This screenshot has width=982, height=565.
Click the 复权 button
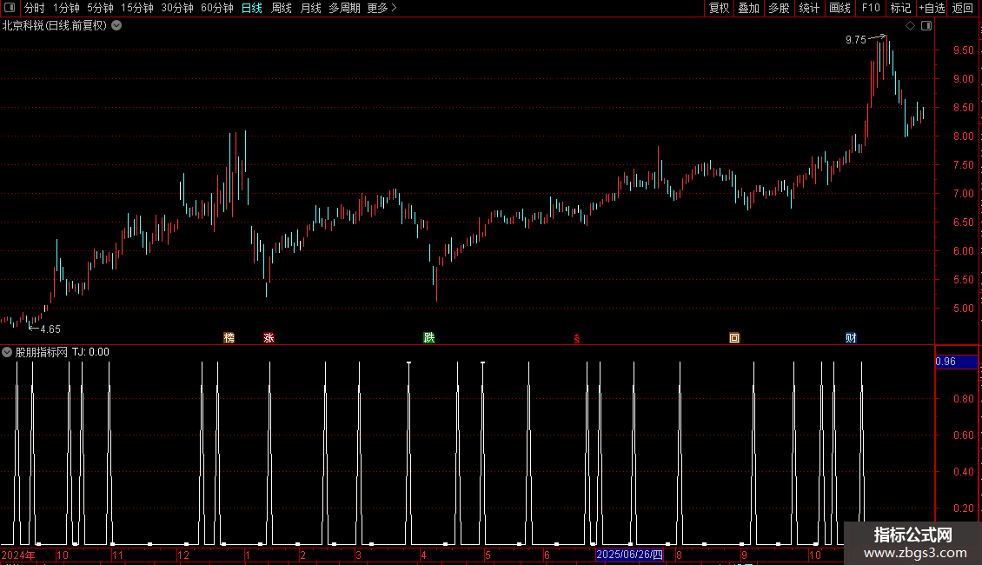(719, 8)
